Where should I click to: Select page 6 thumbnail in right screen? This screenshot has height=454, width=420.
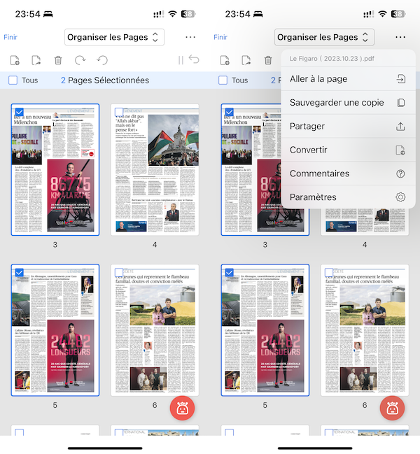(x=365, y=330)
